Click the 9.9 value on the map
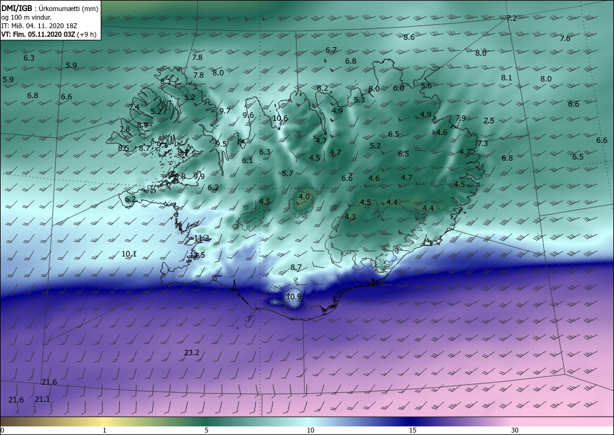The image size is (614, 435). [199, 177]
